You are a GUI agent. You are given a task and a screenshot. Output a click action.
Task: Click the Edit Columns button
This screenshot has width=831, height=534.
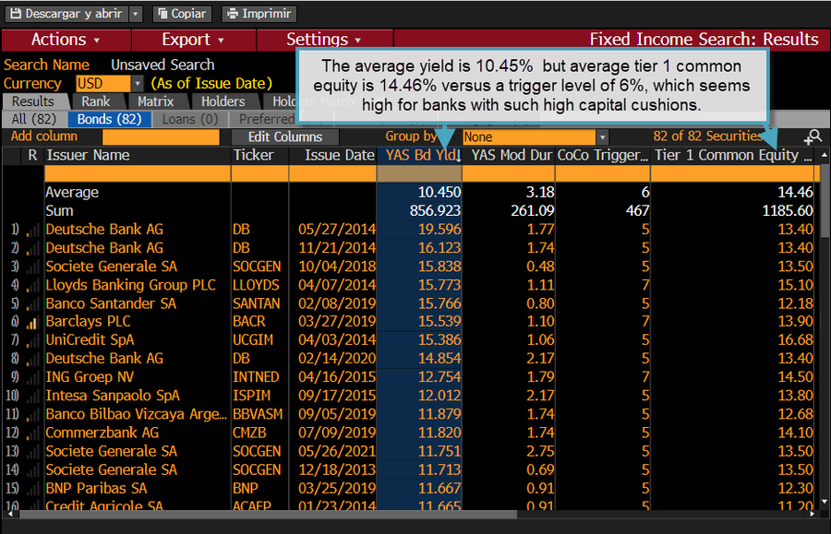(x=285, y=137)
